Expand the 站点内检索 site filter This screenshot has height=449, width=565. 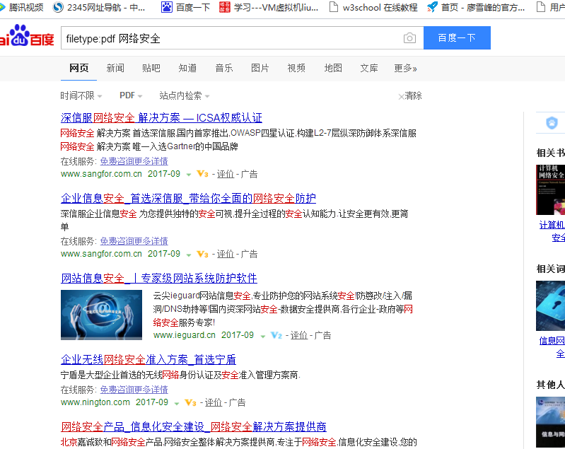184,95
